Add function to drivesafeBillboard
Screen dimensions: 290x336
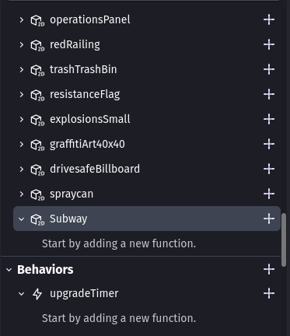coord(269,169)
